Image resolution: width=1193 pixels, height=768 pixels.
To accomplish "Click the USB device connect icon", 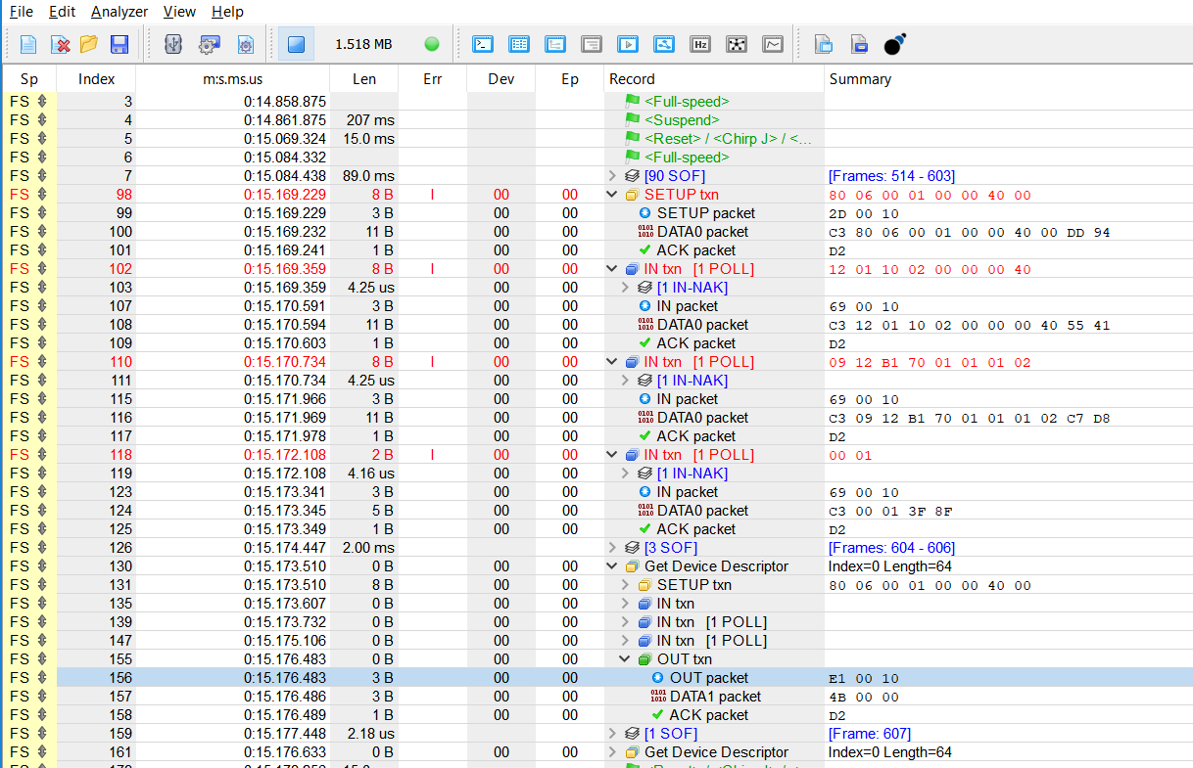I will [x=173, y=44].
